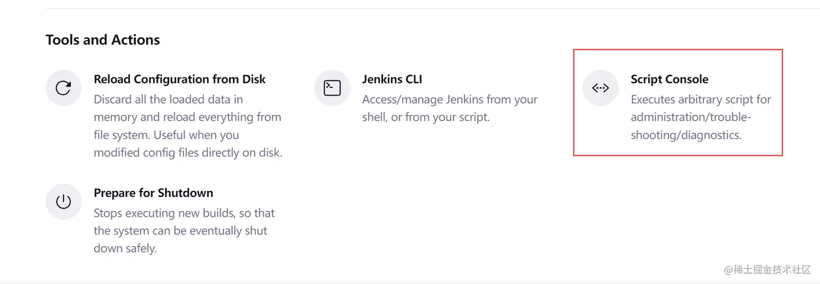Image resolution: width=820 pixels, height=284 pixels.
Task: Open the "Jenkins CLI" title link
Action: tap(392, 79)
